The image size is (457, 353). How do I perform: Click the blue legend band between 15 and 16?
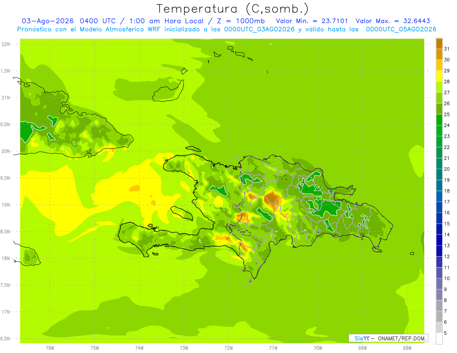pos(439,218)
